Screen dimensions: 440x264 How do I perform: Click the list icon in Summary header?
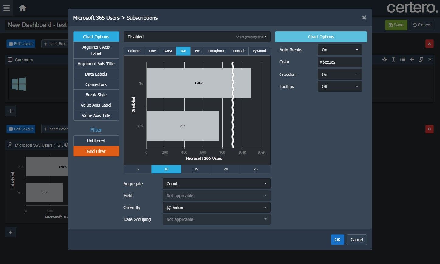pyautogui.click(x=402, y=60)
